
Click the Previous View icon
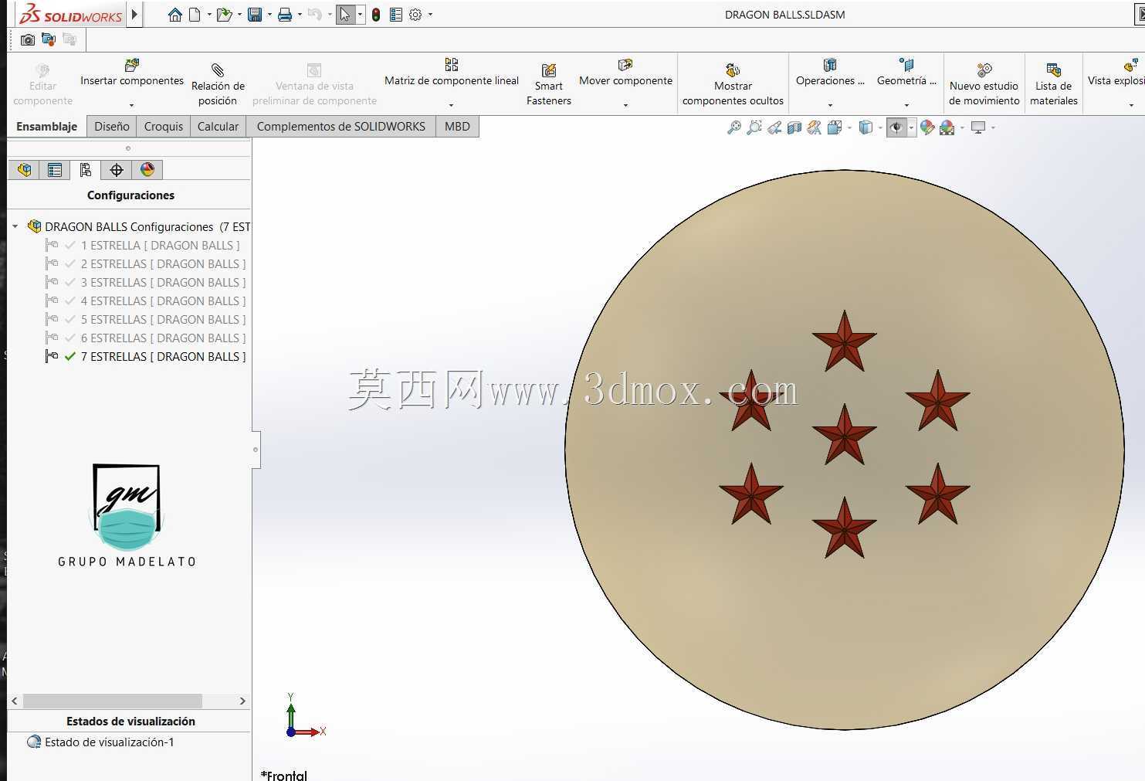pos(774,127)
